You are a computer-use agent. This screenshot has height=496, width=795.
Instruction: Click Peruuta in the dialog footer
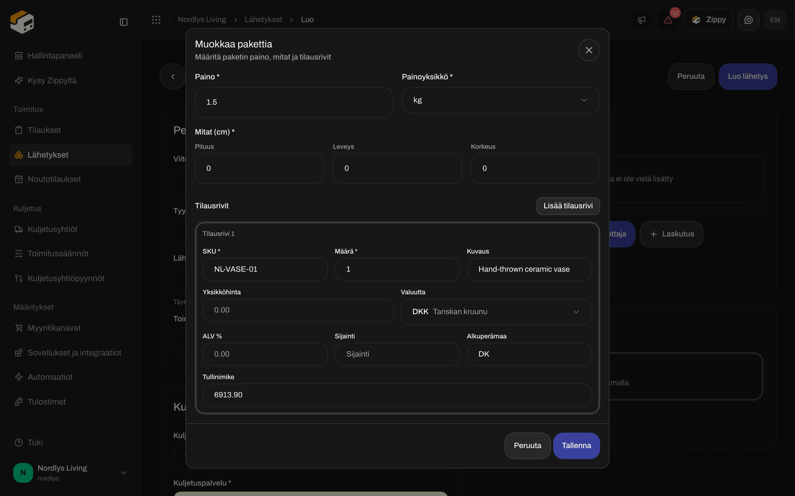pos(527,446)
